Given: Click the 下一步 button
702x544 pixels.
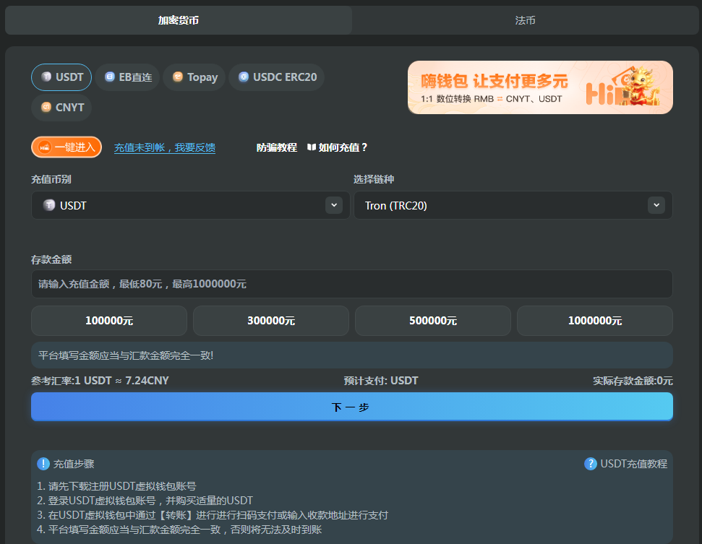Looking at the screenshot, I should point(351,407).
